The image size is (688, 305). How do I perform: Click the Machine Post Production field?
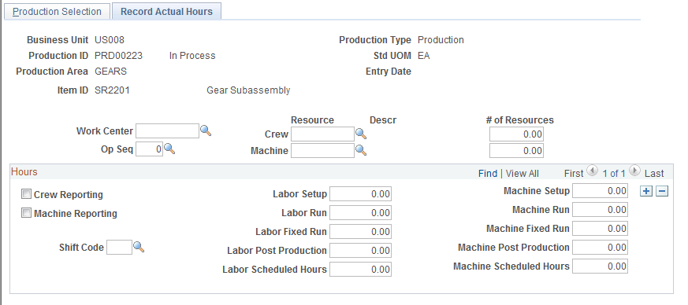click(600, 248)
